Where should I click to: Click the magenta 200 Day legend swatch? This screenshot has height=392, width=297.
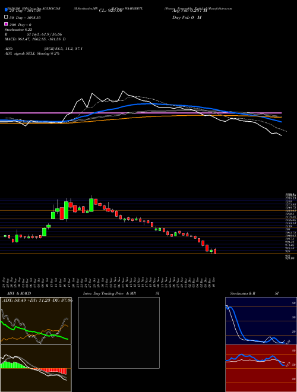point(7,24)
